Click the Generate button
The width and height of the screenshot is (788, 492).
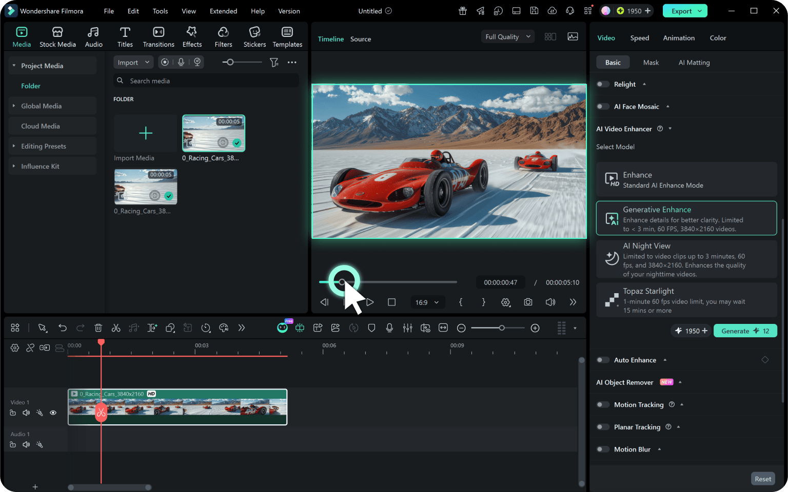745,331
